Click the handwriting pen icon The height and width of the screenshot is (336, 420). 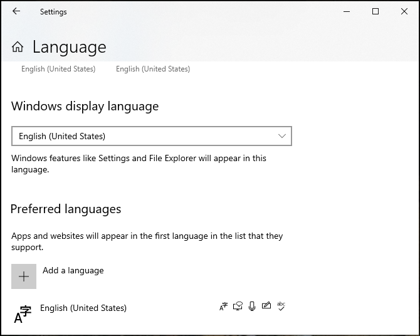pos(266,305)
